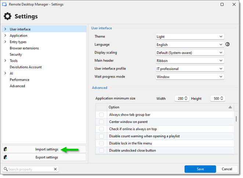243x178 pixels.
Task: Open the Theme dropdown
Action: click(x=190, y=37)
